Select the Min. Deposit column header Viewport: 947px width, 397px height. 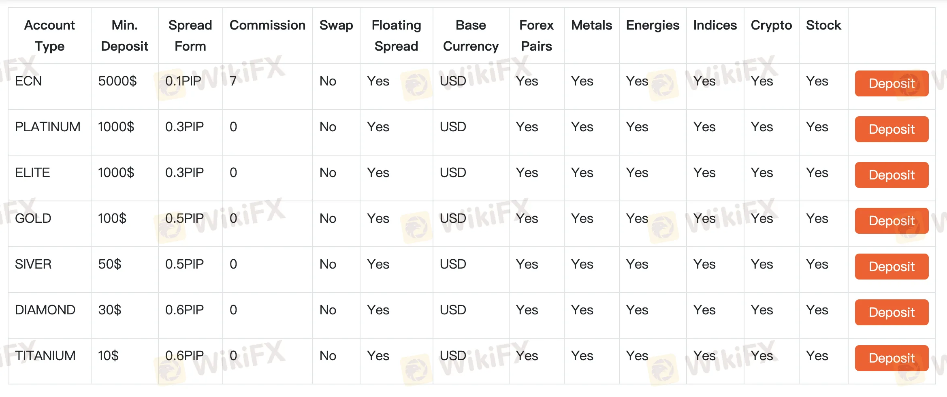coord(124,36)
